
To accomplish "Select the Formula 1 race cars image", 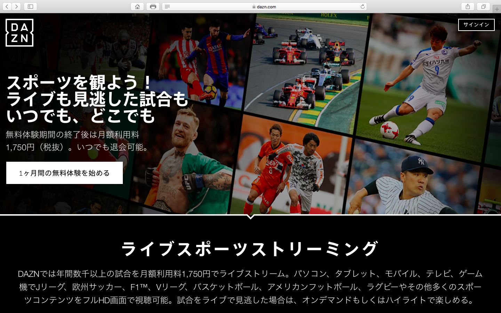I will 306,66.
